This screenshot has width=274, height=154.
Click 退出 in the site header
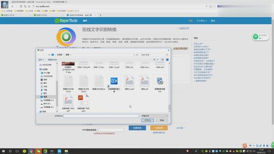click(x=213, y=21)
